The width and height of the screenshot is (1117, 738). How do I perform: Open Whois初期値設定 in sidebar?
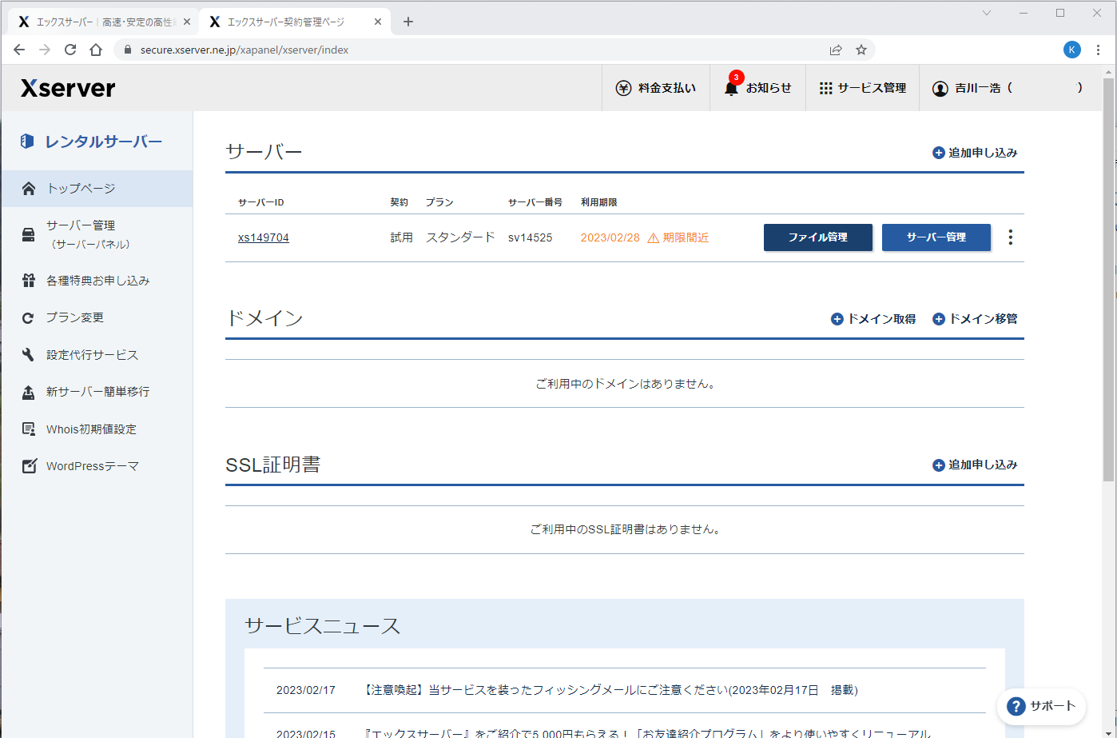[91, 429]
